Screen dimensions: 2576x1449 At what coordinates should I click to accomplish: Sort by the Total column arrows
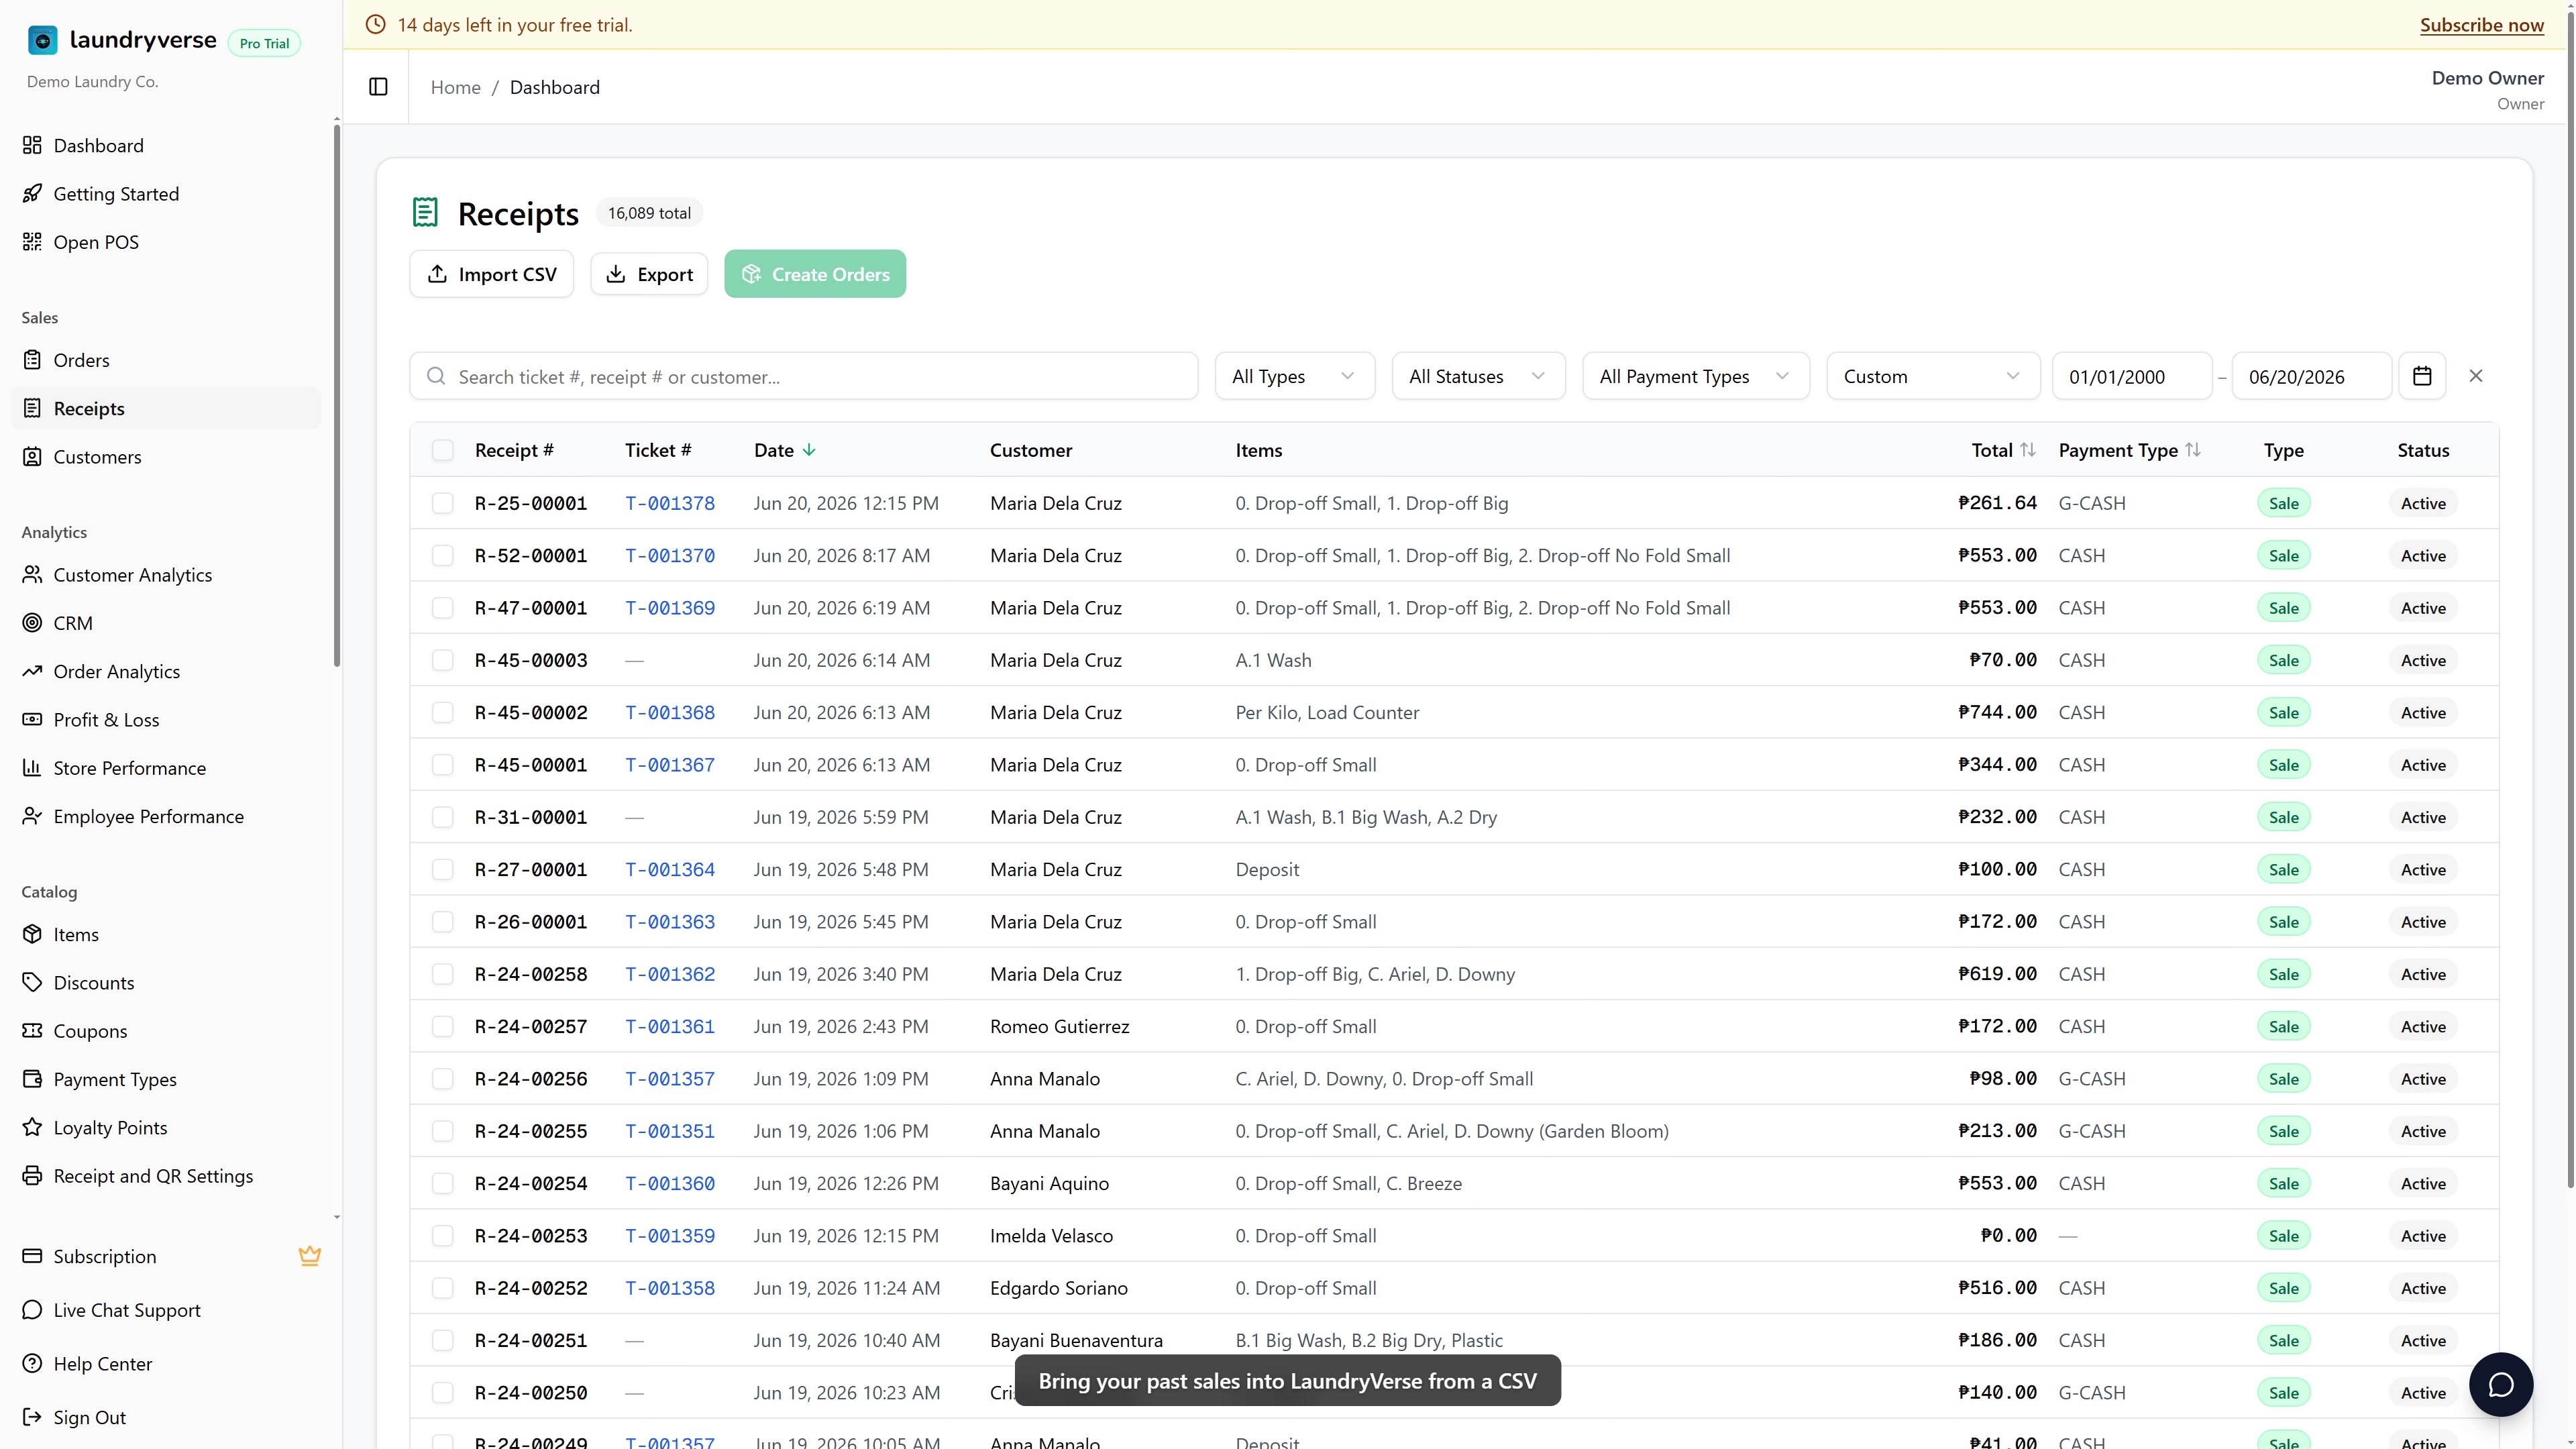pyautogui.click(x=2028, y=450)
